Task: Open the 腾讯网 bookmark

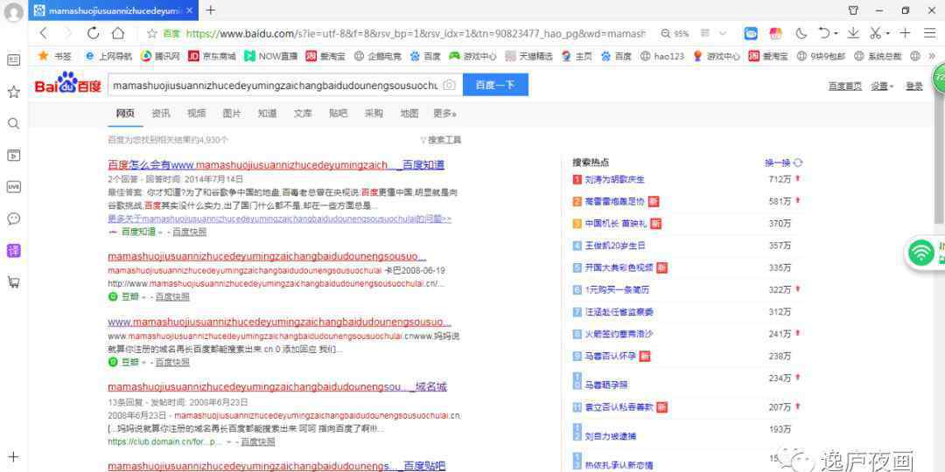Action: pos(160,56)
